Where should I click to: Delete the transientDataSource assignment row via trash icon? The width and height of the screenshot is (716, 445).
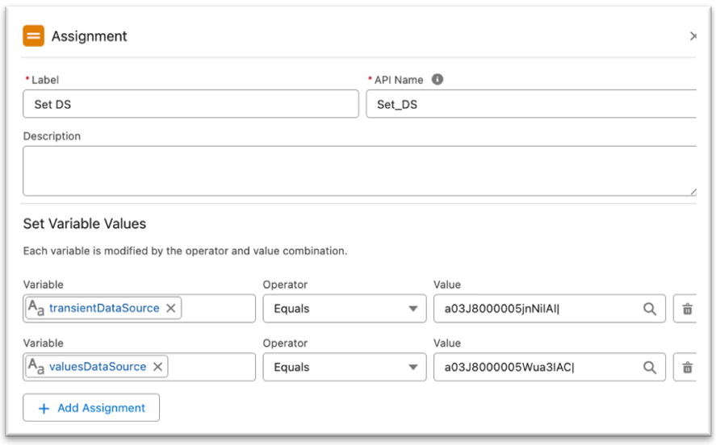687,309
